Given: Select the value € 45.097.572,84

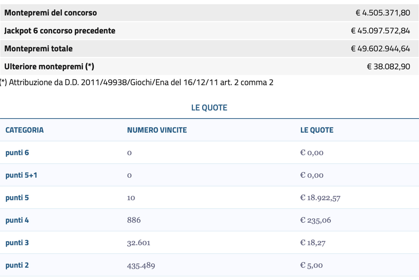Looking at the screenshot, I should 380,31.
